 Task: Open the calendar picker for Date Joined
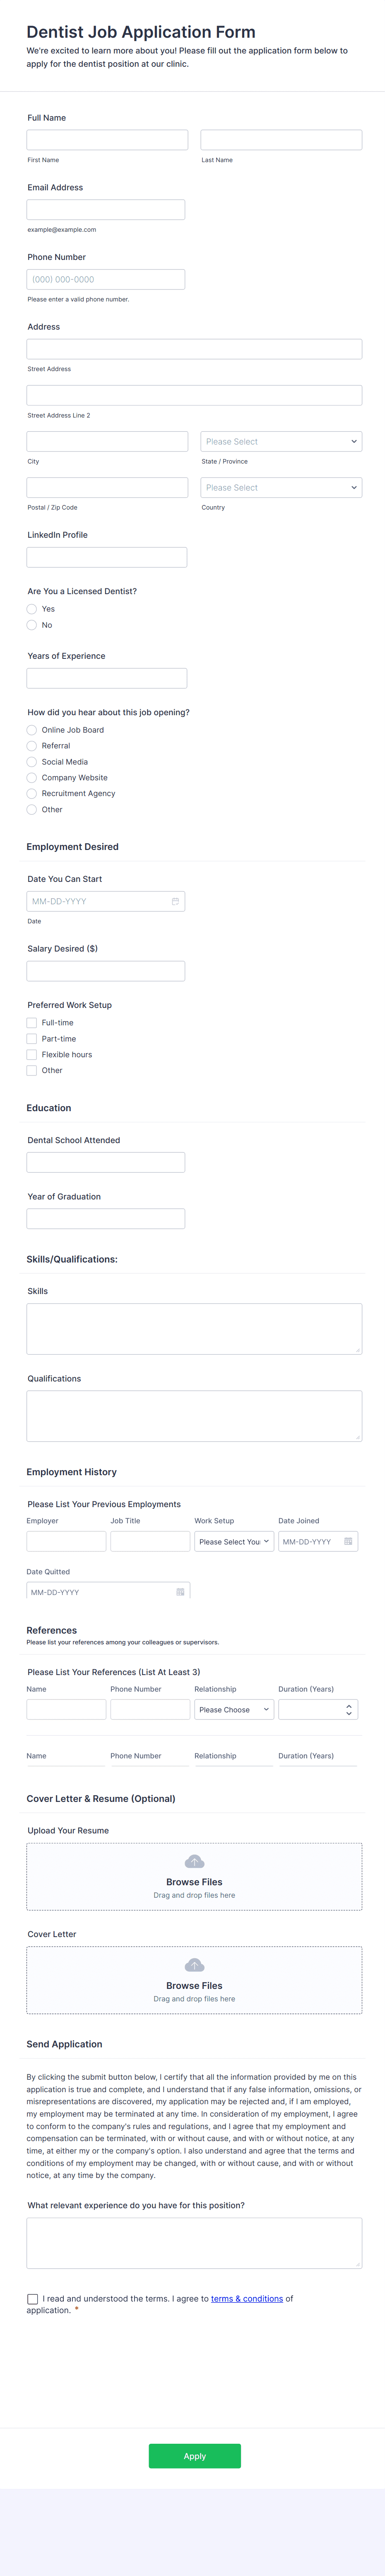click(348, 1541)
